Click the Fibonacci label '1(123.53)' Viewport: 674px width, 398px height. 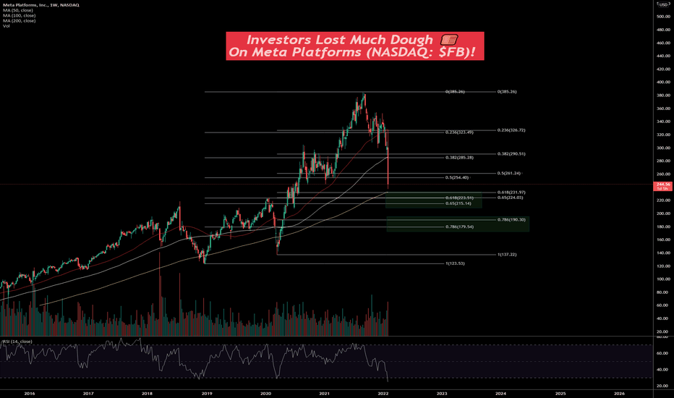point(455,263)
